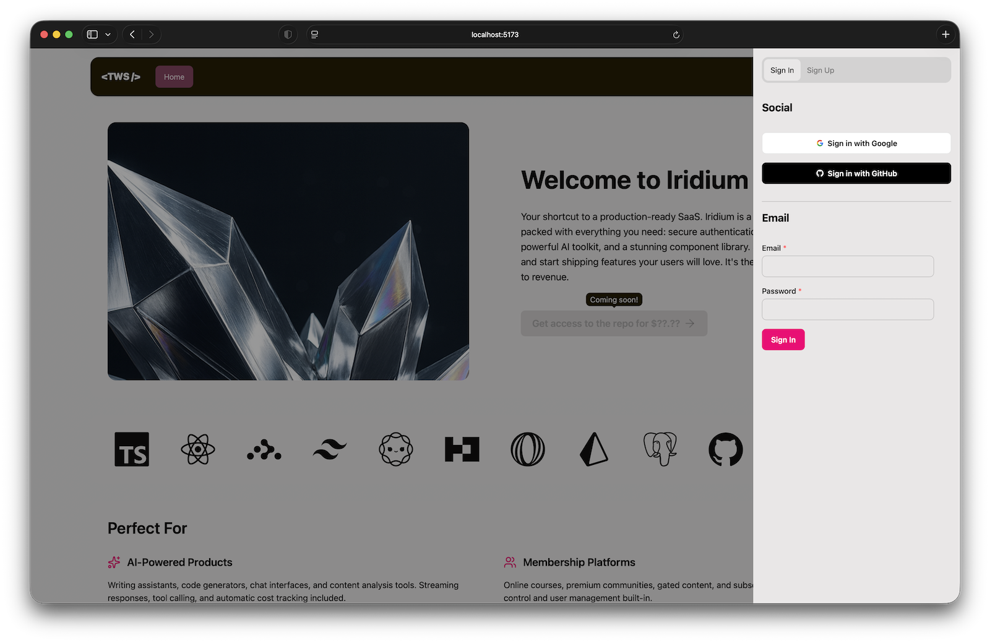Click the Membership Platforms title

pos(579,562)
